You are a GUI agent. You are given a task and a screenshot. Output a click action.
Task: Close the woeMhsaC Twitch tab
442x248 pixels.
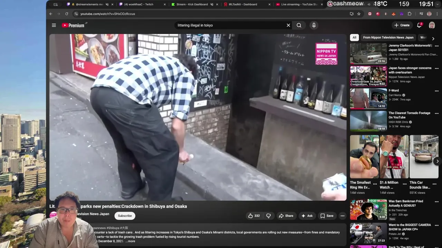(164, 4)
